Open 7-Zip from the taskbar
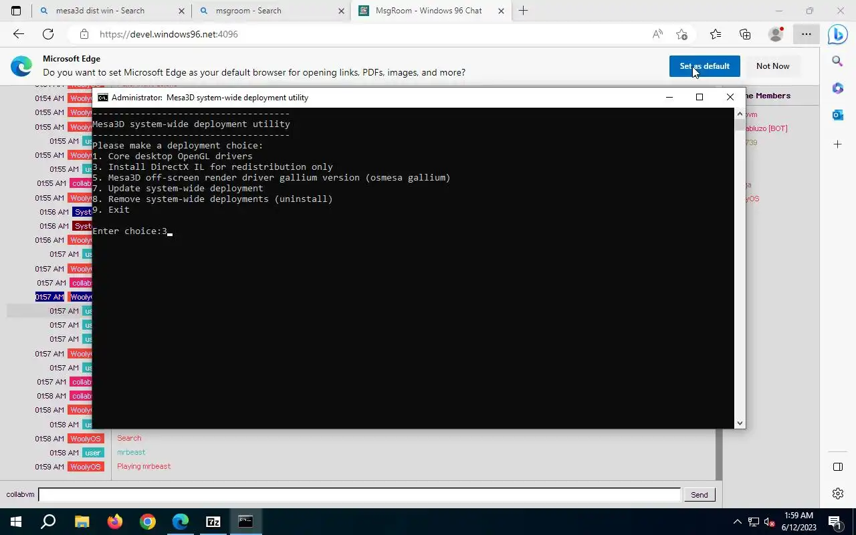Viewport: 856px width, 535px height. click(213, 522)
